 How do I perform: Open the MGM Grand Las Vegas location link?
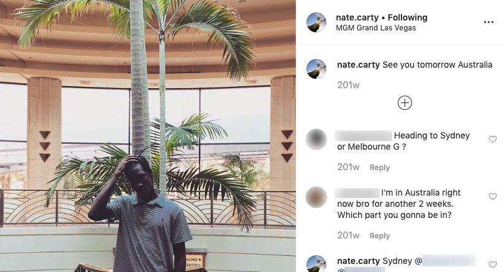[x=376, y=28]
